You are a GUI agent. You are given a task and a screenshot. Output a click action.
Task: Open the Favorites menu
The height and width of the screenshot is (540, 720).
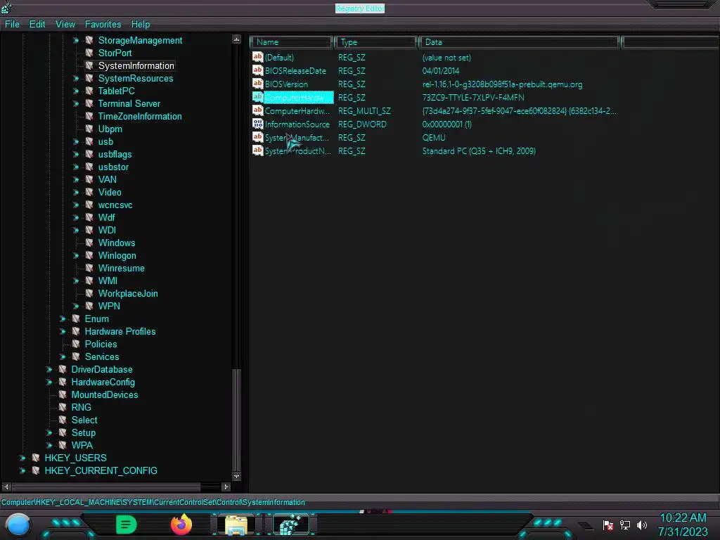pos(103,25)
